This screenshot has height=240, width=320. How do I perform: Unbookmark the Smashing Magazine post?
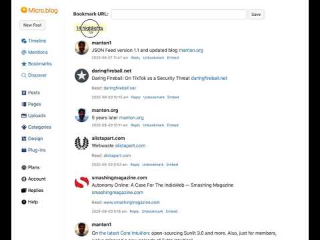point(152,211)
